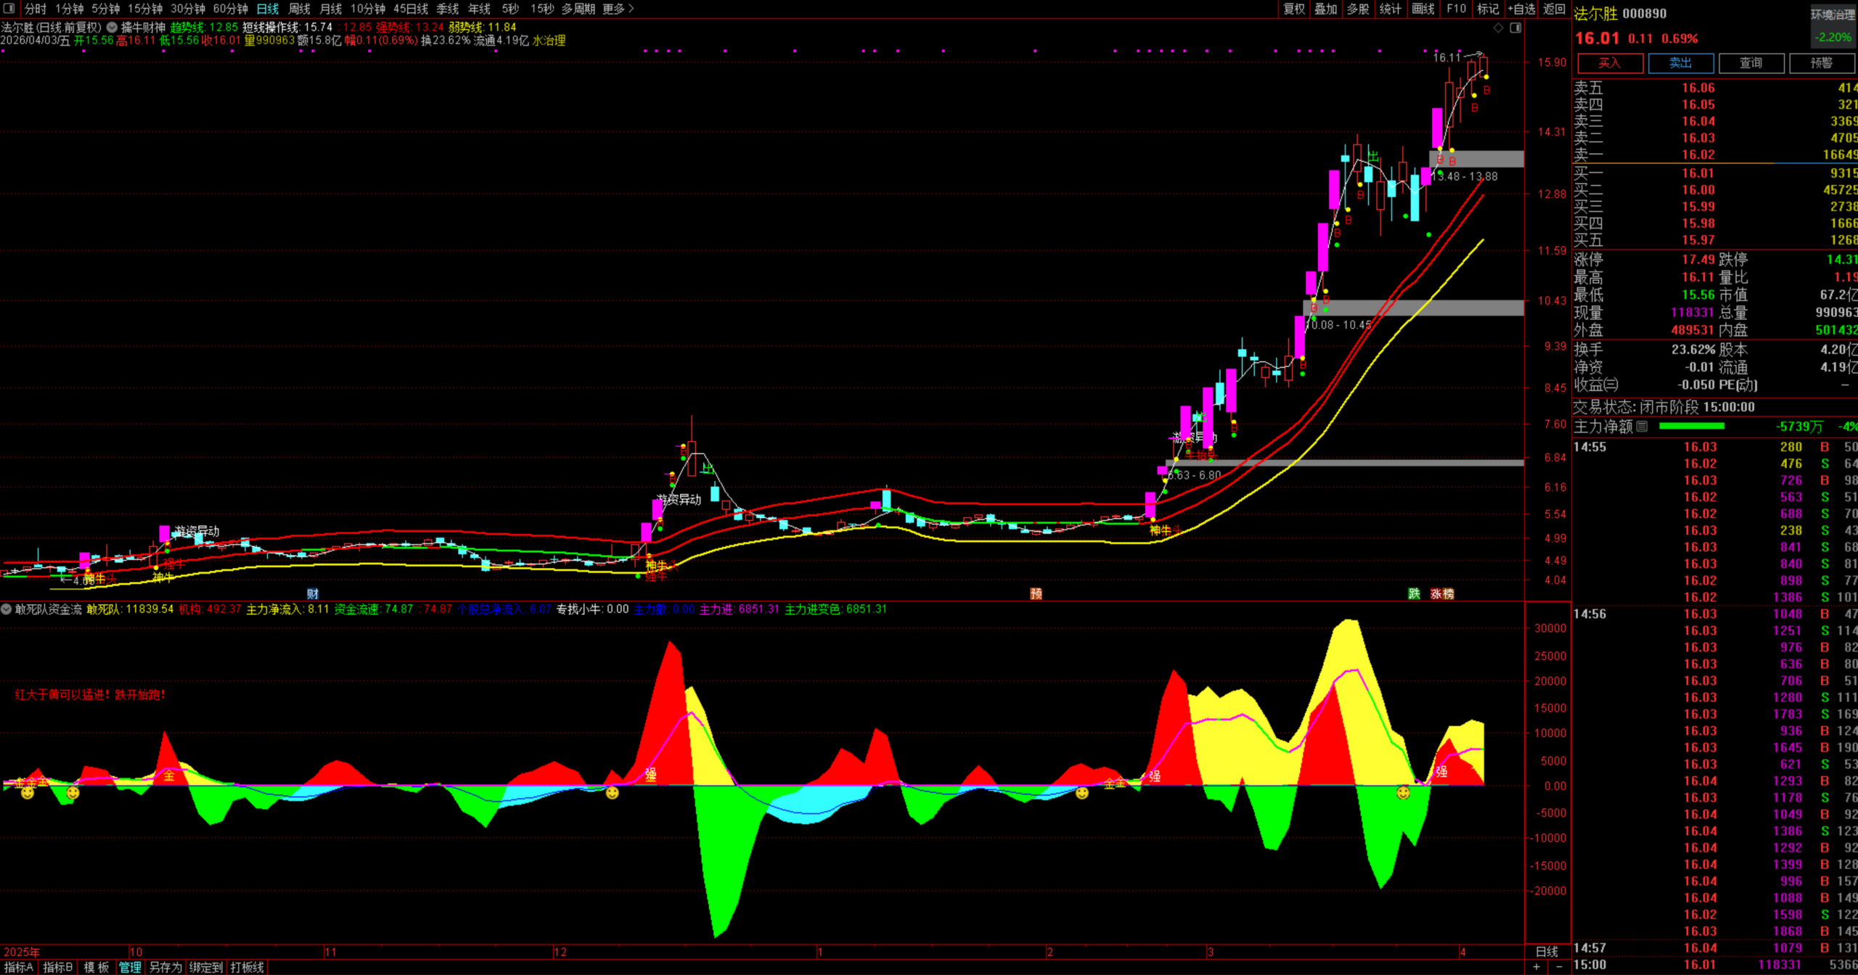
Task: Click the 涨榜 marker near chart bottom
Action: click(x=1442, y=593)
